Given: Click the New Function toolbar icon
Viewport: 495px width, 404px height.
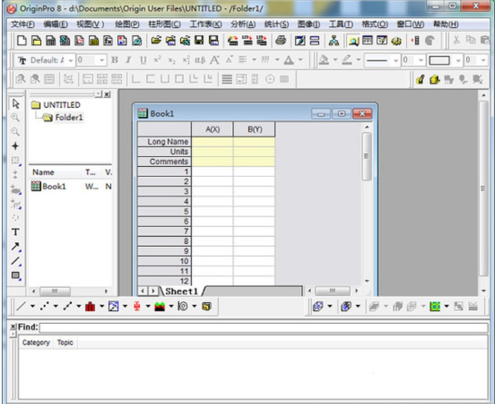Looking at the screenshot, I should point(108,41).
